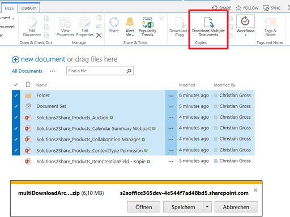290x217 pixels.
Task: Switch to the LIBRARY ribbon tab
Action: tap(29, 8)
